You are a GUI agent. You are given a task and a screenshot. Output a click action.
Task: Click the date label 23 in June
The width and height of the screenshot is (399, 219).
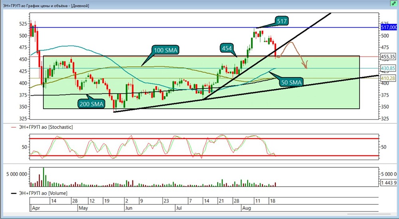tap(166, 201)
